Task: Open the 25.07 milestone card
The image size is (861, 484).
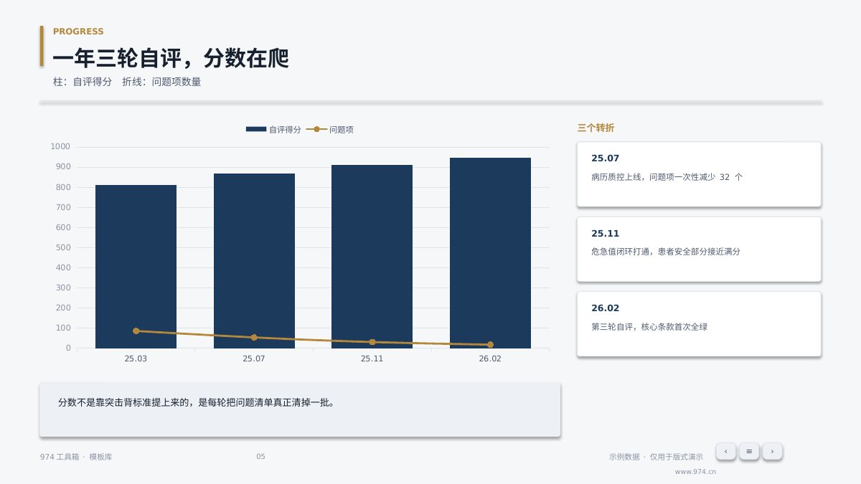Action: (699, 174)
